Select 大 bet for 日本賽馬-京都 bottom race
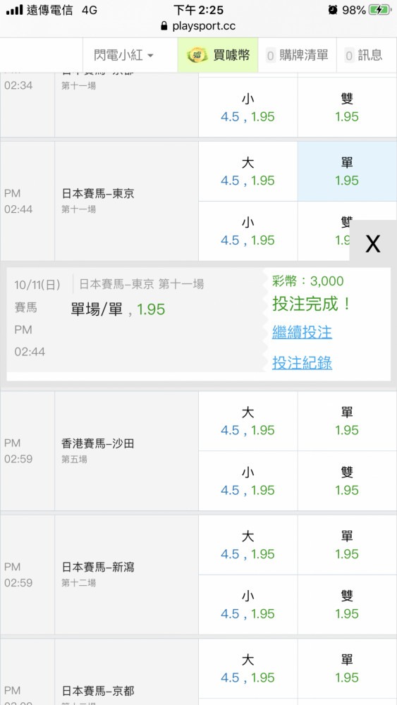The width and height of the screenshot is (397, 705). pos(248,668)
